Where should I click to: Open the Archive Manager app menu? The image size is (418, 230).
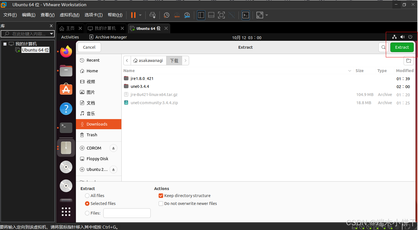click(108, 37)
